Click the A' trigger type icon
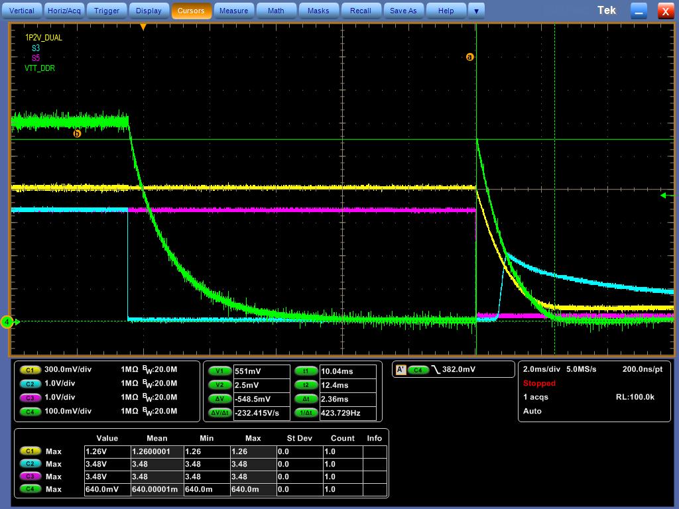The image size is (679, 509). coord(401,370)
